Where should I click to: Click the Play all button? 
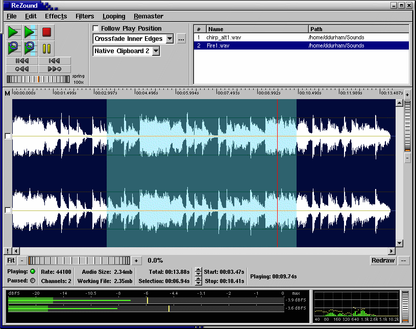click(x=13, y=32)
